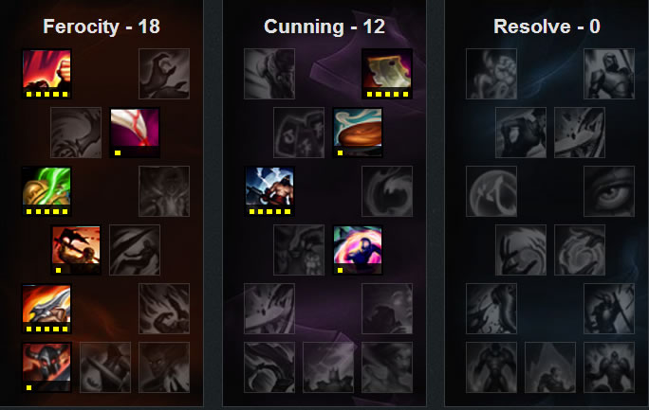This screenshot has height=410, width=649.
Task: Click the Secret Stash biscuit icon
Action: (358, 133)
